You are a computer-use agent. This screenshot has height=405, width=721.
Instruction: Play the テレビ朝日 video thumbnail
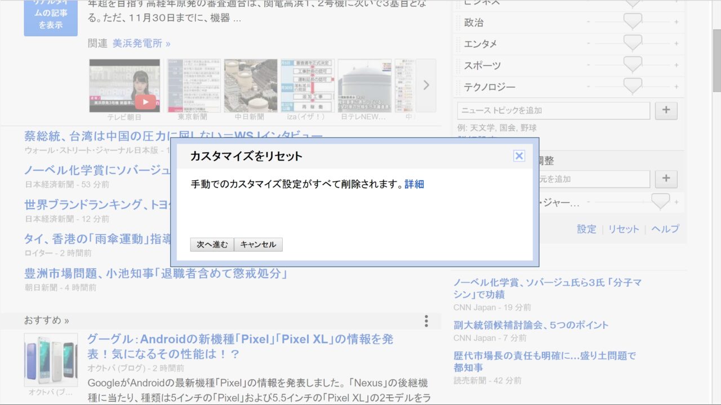(x=145, y=101)
